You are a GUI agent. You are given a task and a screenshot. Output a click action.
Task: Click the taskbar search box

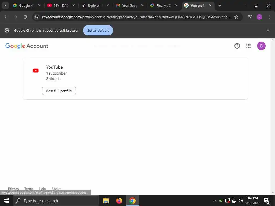[x=56, y=201]
